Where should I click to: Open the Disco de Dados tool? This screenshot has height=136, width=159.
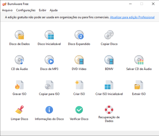tap(20, 35)
